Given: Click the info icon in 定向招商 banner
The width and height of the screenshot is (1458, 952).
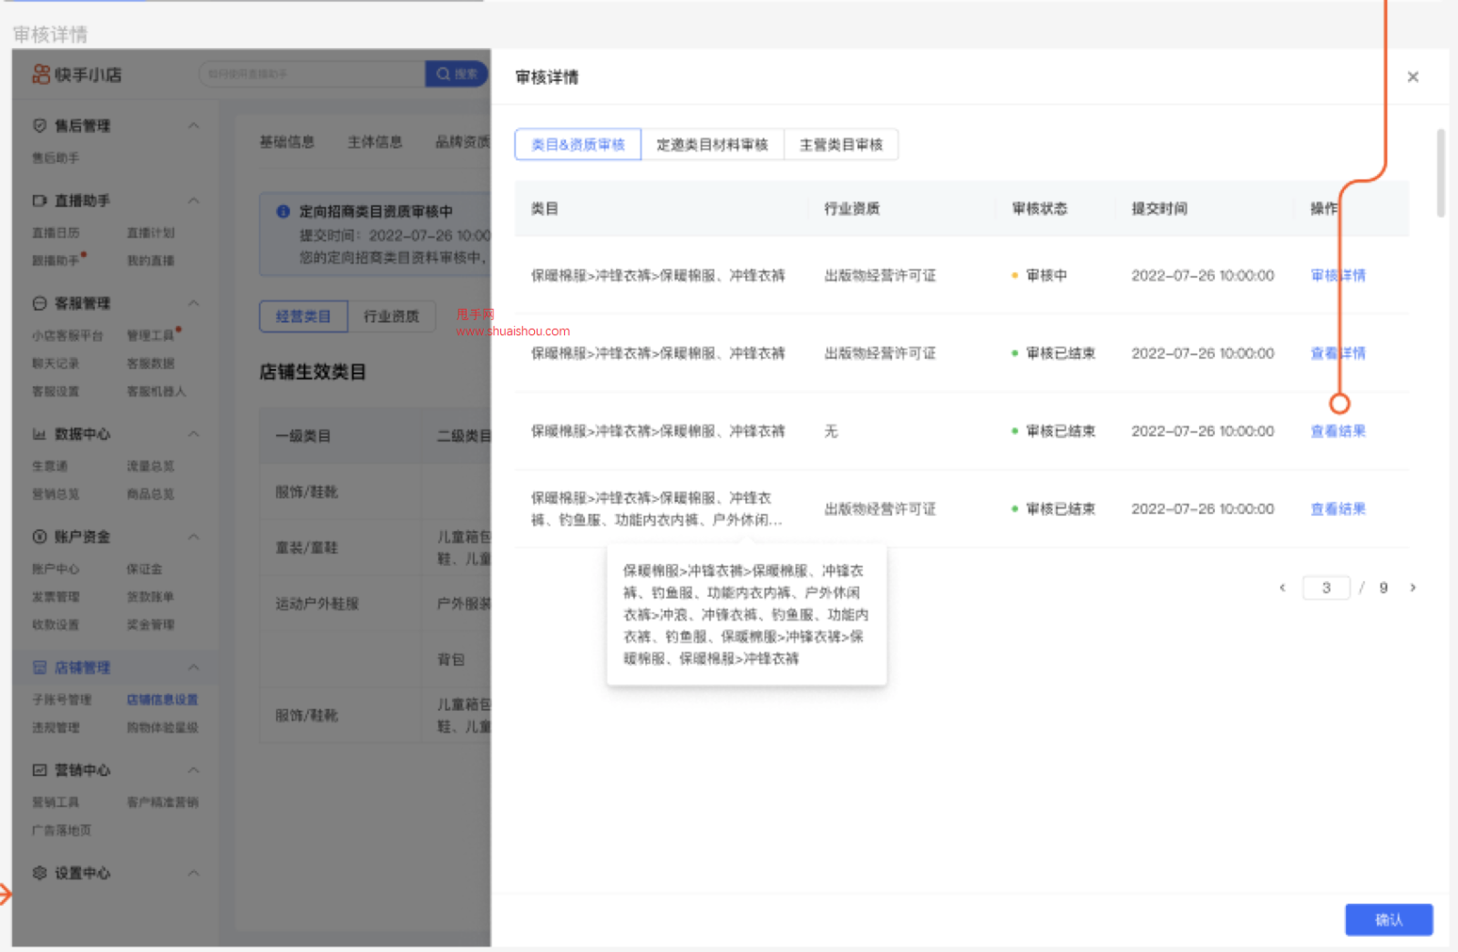Looking at the screenshot, I should pos(283,211).
